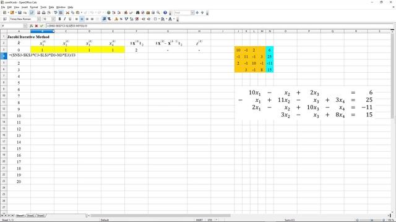The image size is (396, 222).
Task: Save the spreadsheet with the Save icon
Action: click(20, 12)
